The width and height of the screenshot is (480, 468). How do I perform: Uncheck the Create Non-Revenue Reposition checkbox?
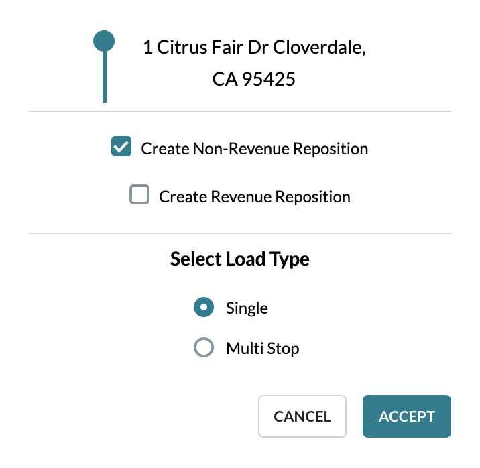tap(121, 148)
